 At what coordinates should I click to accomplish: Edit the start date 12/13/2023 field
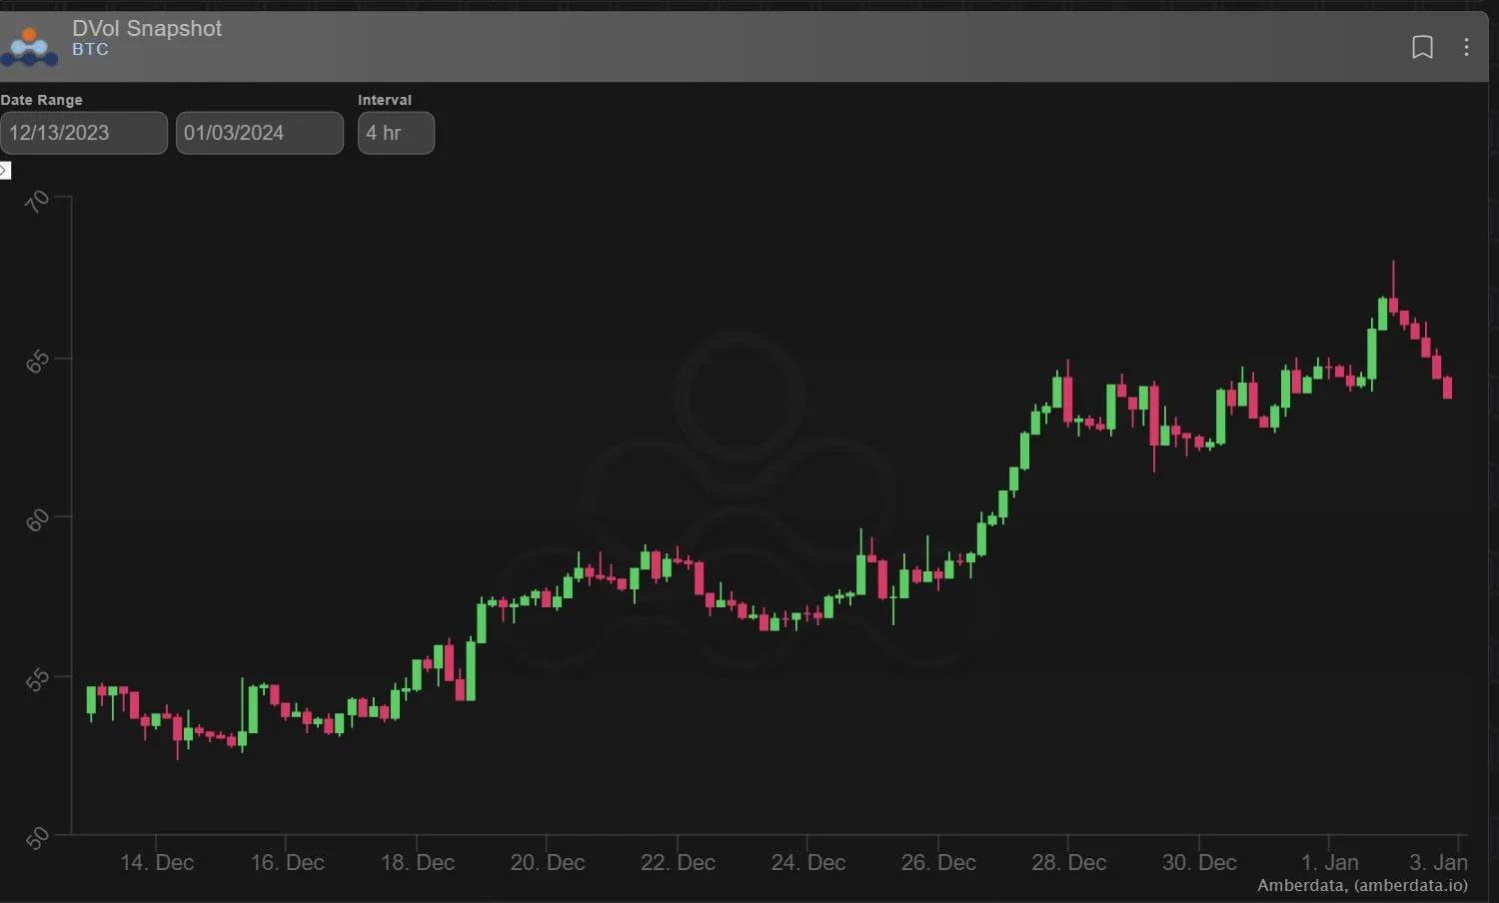click(84, 133)
